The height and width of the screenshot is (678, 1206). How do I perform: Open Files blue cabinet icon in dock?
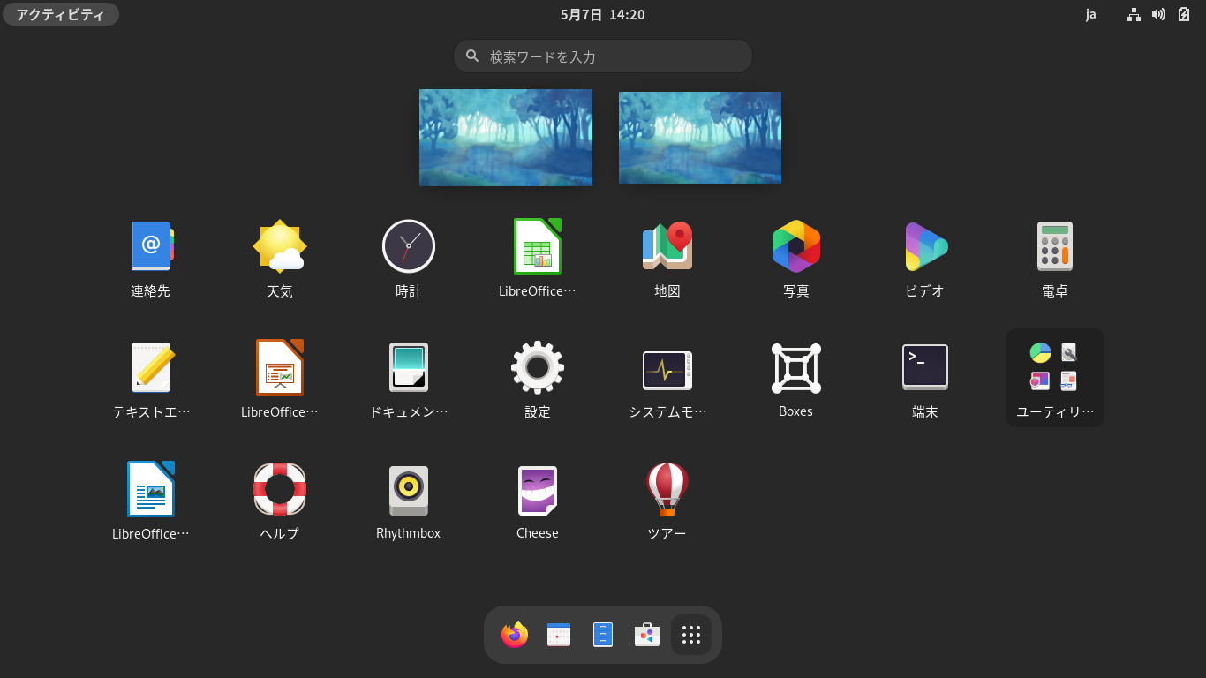pyautogui.click(x=603, y=635)
